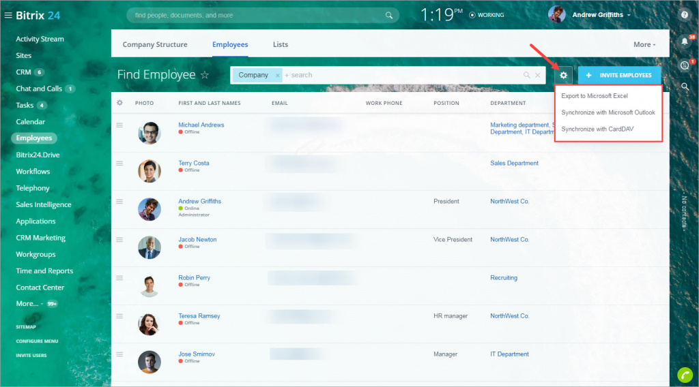
Task: Open notifications bell icon
Action: click(x=685, y=42)
